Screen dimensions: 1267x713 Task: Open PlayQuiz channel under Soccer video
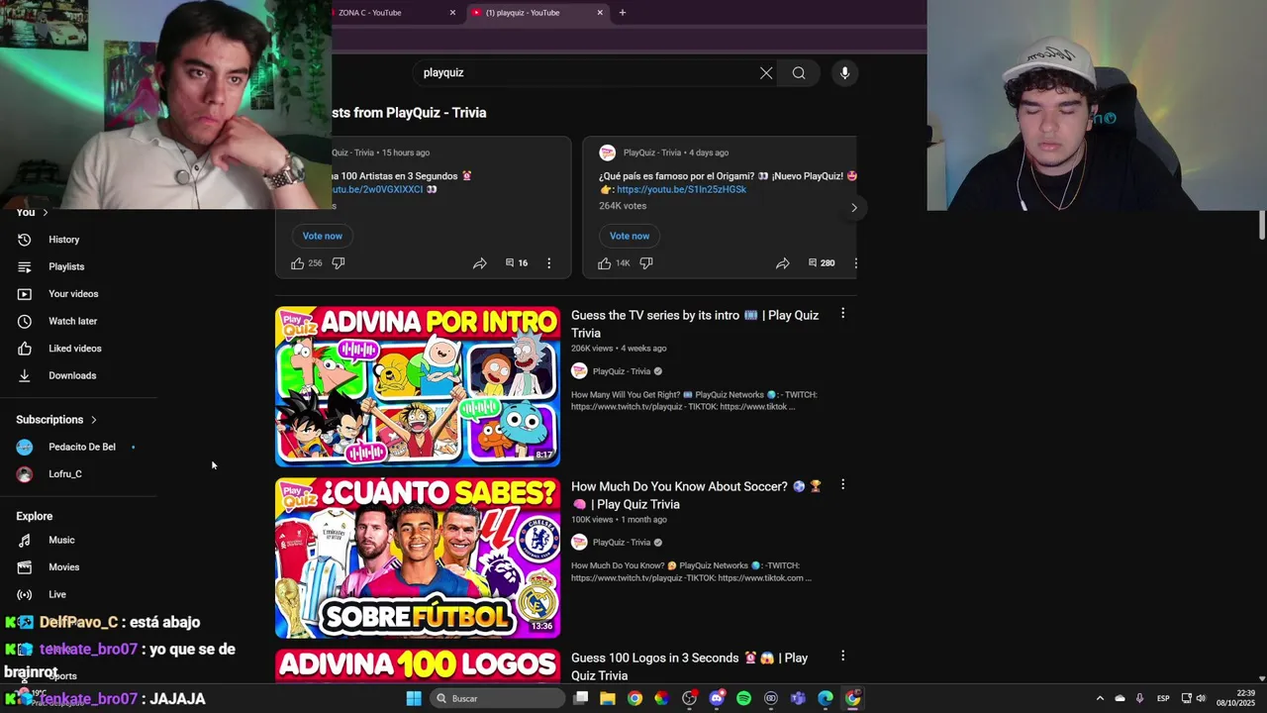(622, 543)
